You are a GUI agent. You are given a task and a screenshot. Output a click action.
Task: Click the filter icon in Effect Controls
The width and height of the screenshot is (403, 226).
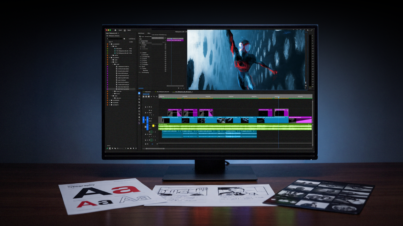[x=179, y=88]
